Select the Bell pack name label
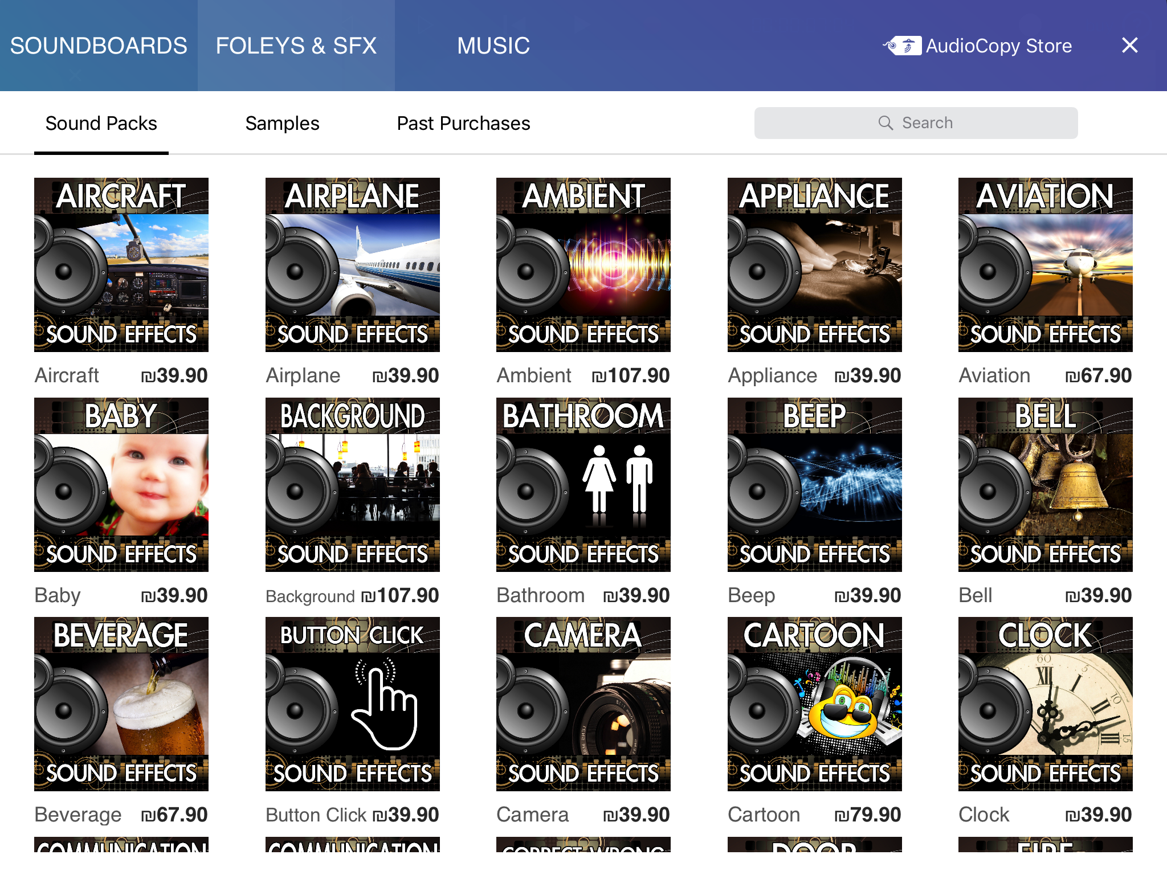 tap(976, 595)
